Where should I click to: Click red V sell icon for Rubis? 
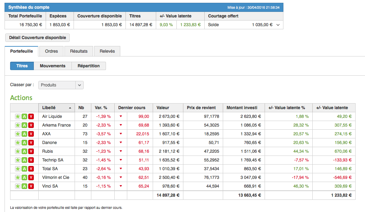(31, 151)
